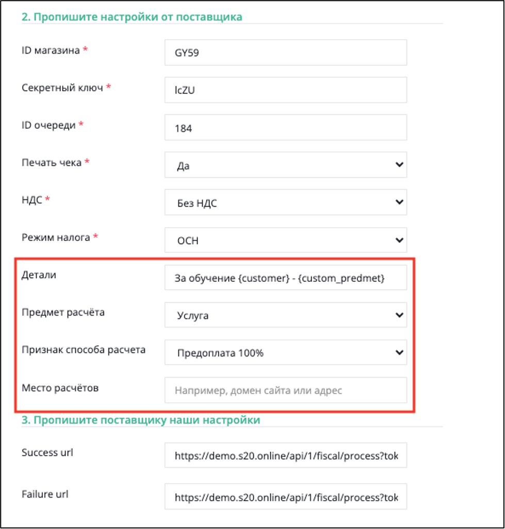Open the Режим налога dropdown
Viewport: 505px width, 529px height.
point(286,240)
